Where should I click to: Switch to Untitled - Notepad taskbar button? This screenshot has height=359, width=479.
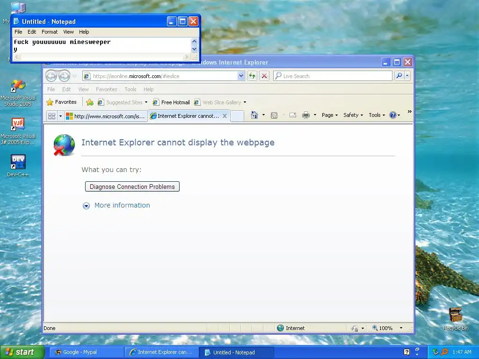[237, 352]
